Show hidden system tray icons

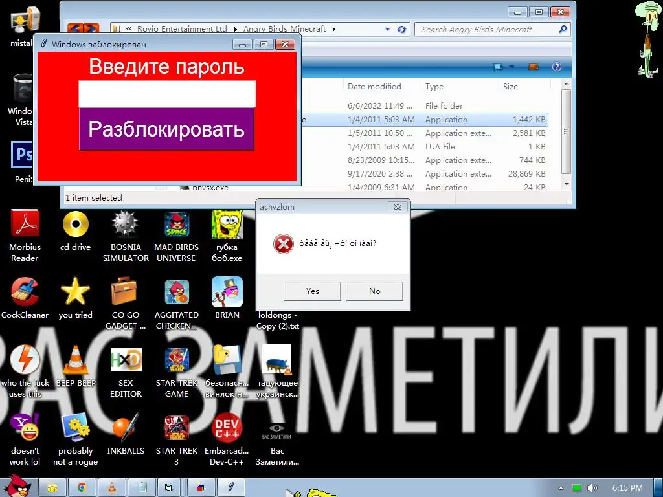561,488
